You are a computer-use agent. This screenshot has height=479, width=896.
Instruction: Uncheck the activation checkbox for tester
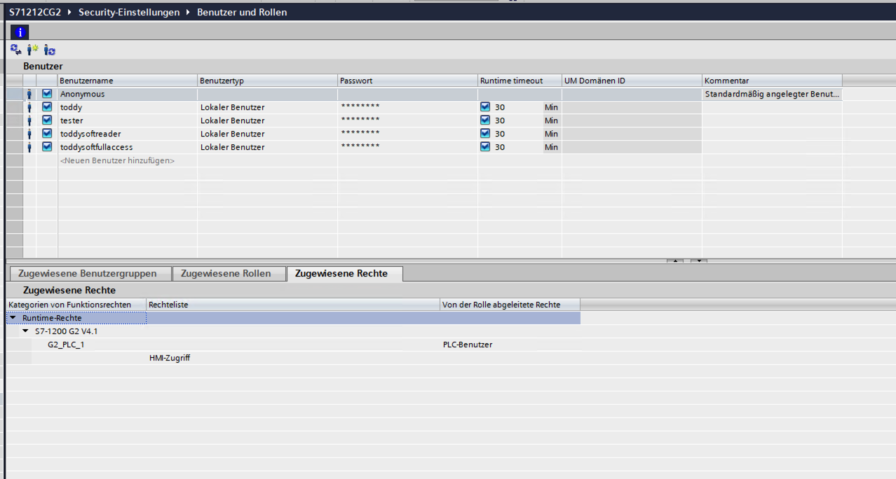click(47, 120)
